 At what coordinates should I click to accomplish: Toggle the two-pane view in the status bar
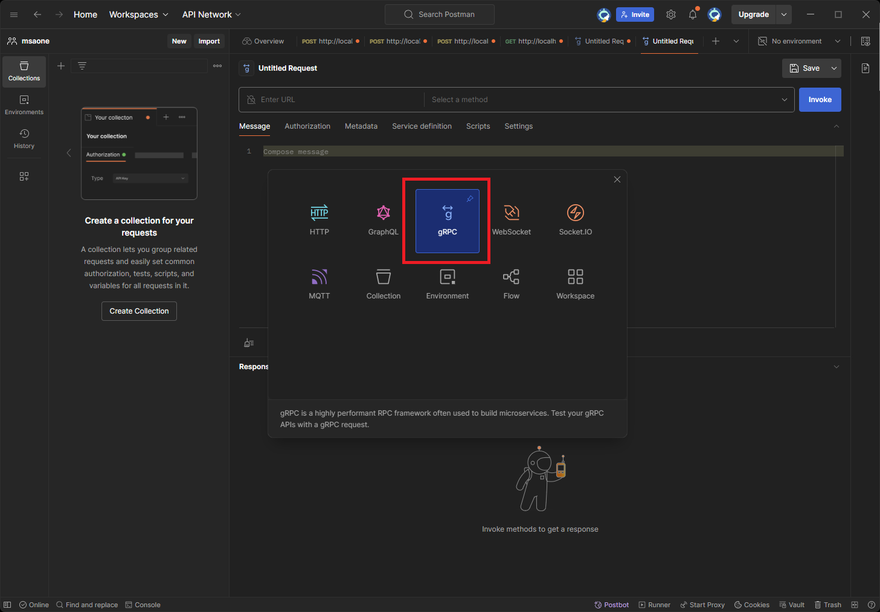[855, 605]
